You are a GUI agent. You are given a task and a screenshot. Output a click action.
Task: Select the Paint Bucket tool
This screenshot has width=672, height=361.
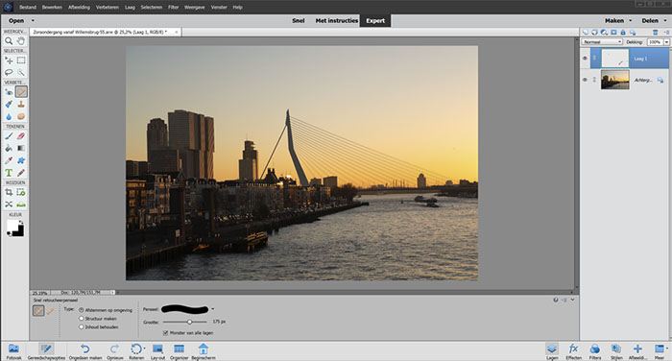coord(9,149)
